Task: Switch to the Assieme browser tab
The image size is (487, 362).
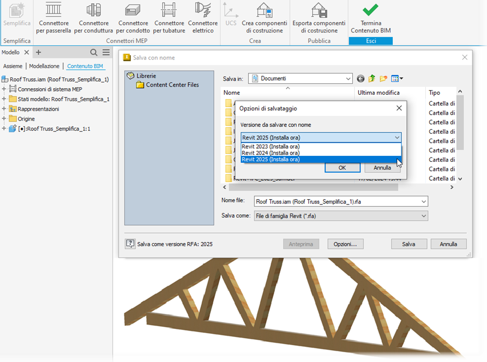Action: pos(13,66)
